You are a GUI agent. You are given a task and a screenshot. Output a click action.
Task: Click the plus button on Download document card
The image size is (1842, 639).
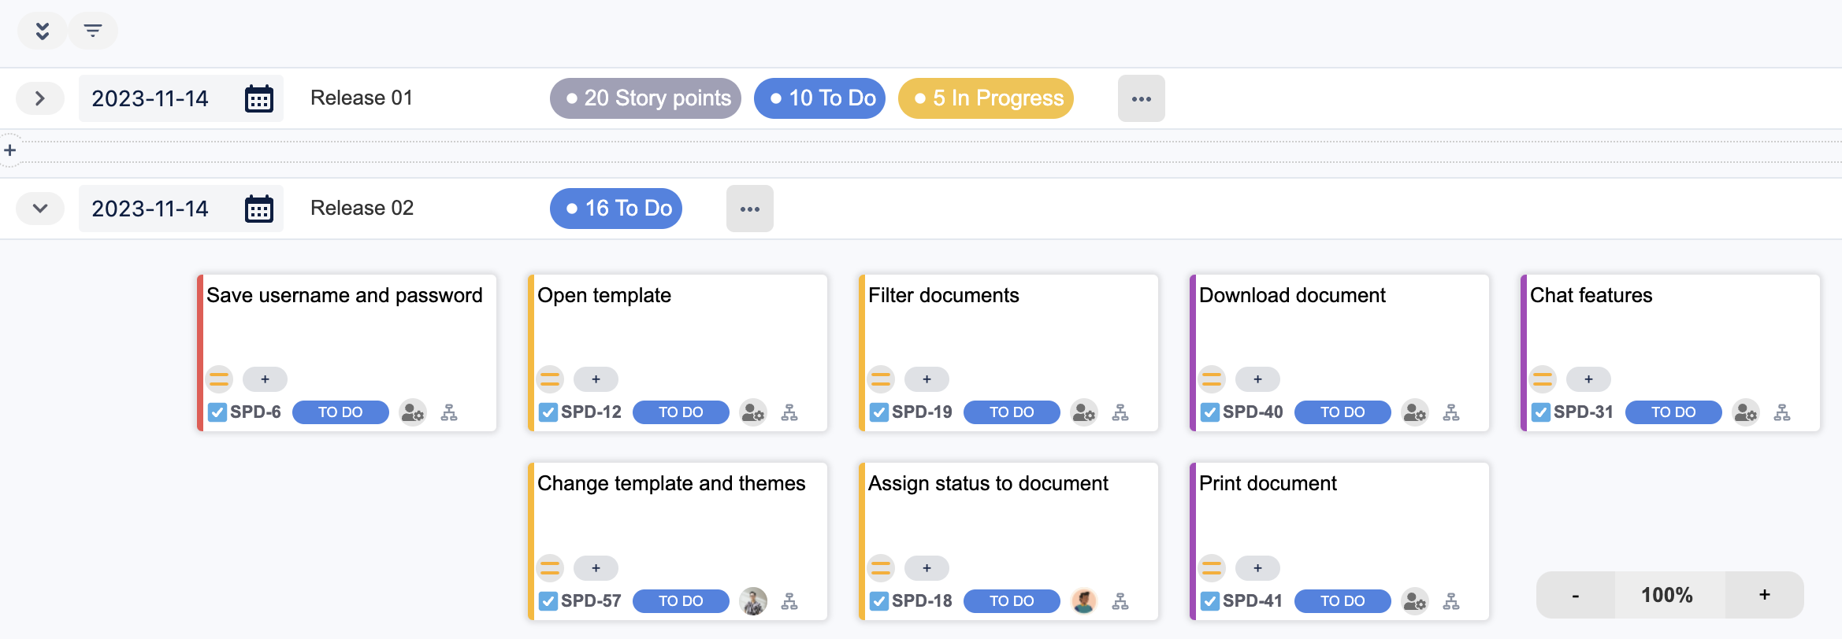[1257, 379]
